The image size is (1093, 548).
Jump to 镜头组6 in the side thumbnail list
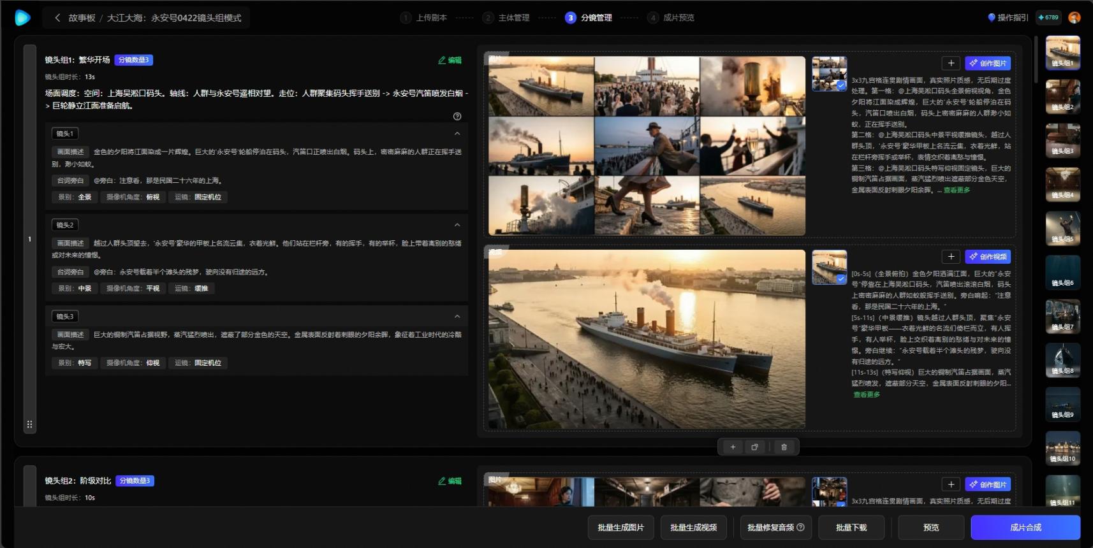coord(1063,272)
